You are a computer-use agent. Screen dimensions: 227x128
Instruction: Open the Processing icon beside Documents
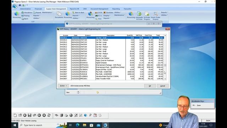(x=68, y=15)
